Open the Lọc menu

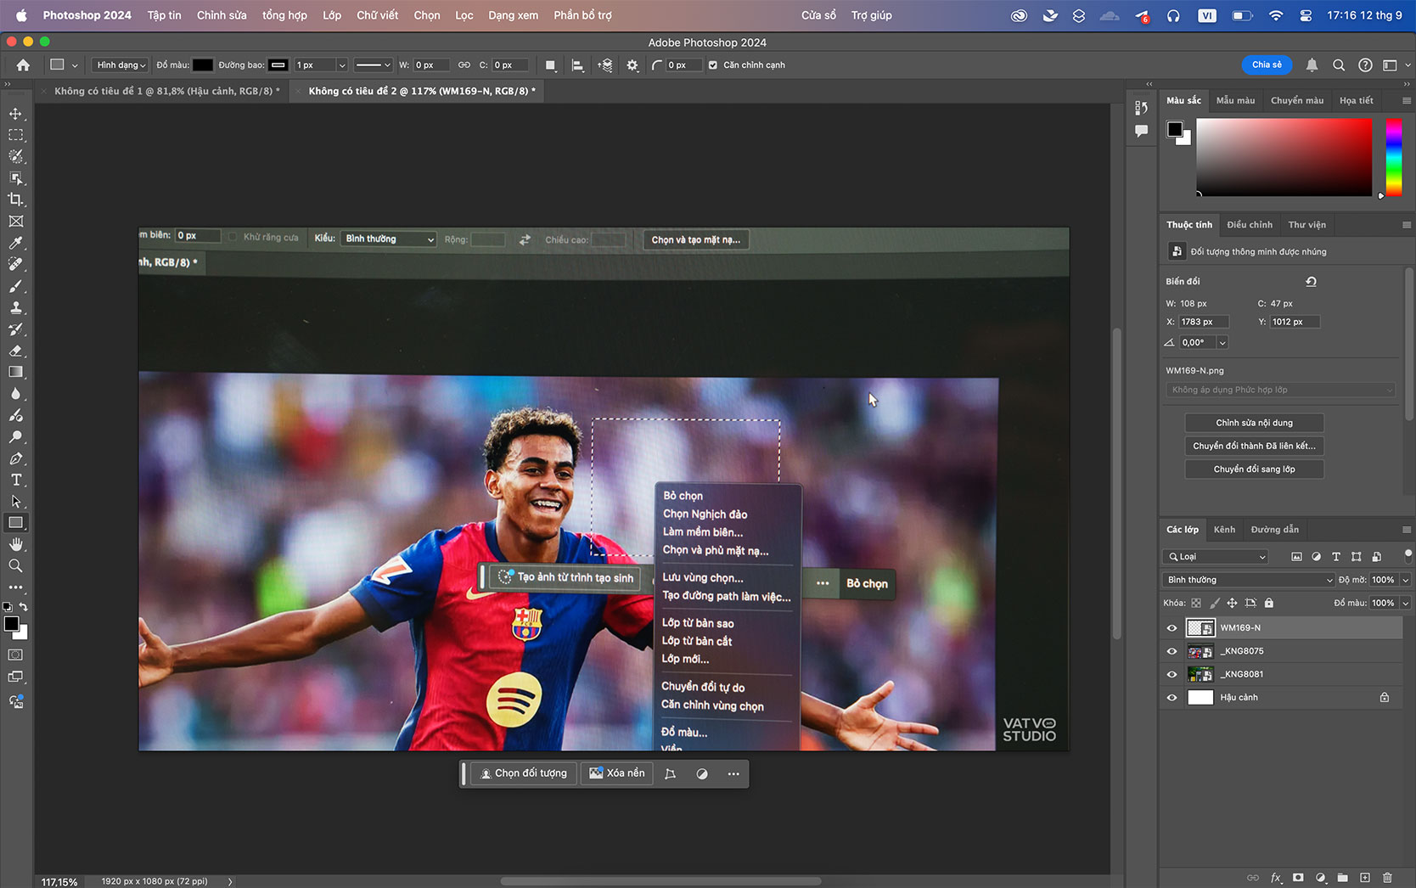pyautogui.click(x=464, y=15)
